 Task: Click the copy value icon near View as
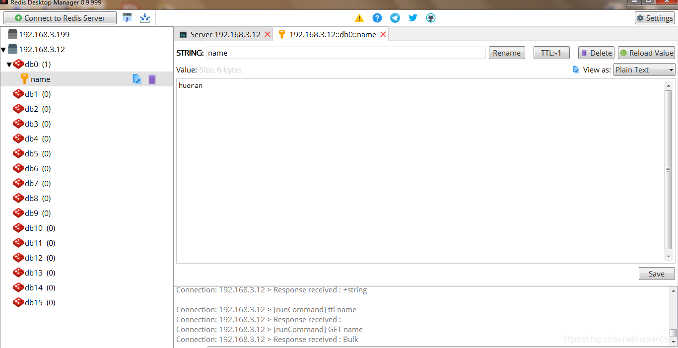[576, 70]
